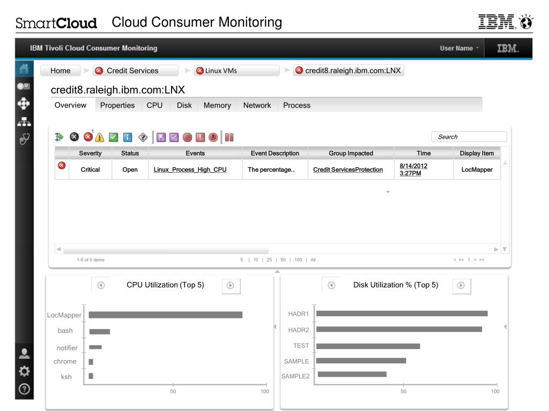Filter by unknown question diamond icon
Screen dimensions: 549x411
[x=143, y=138]
